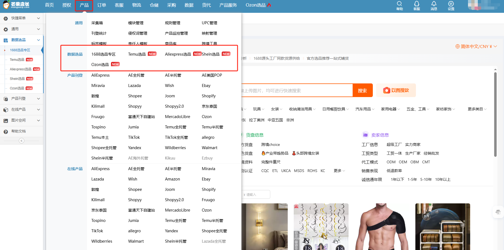This screenshot has width=504, height=250.
Task: Open notifications bell icon
Action: pos(434,5)
